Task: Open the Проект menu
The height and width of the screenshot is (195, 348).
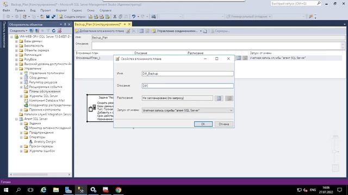Action: [46, 10]
